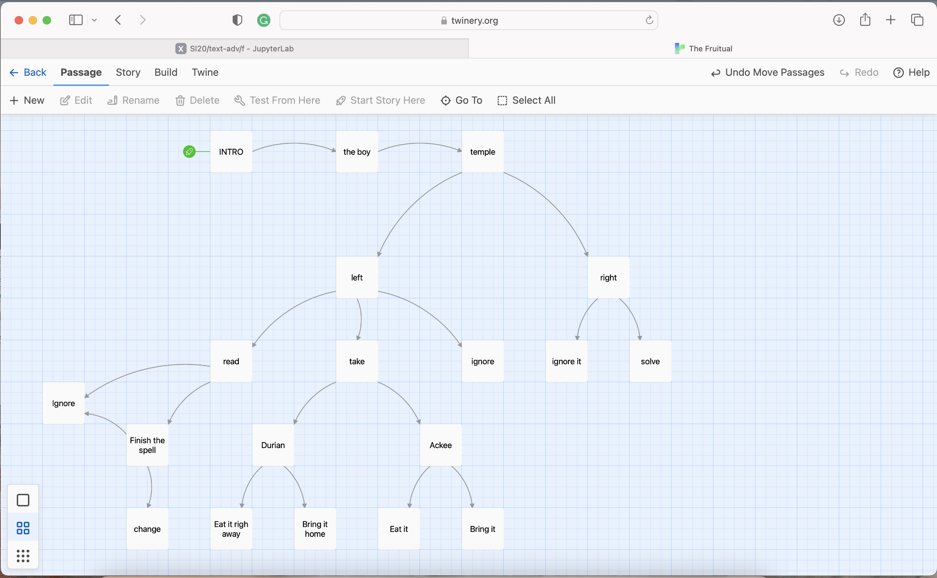Select the take passage card

357,361
